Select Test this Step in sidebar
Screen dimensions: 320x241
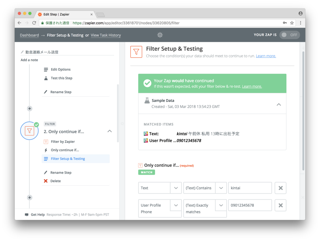[x=62, y=78]
